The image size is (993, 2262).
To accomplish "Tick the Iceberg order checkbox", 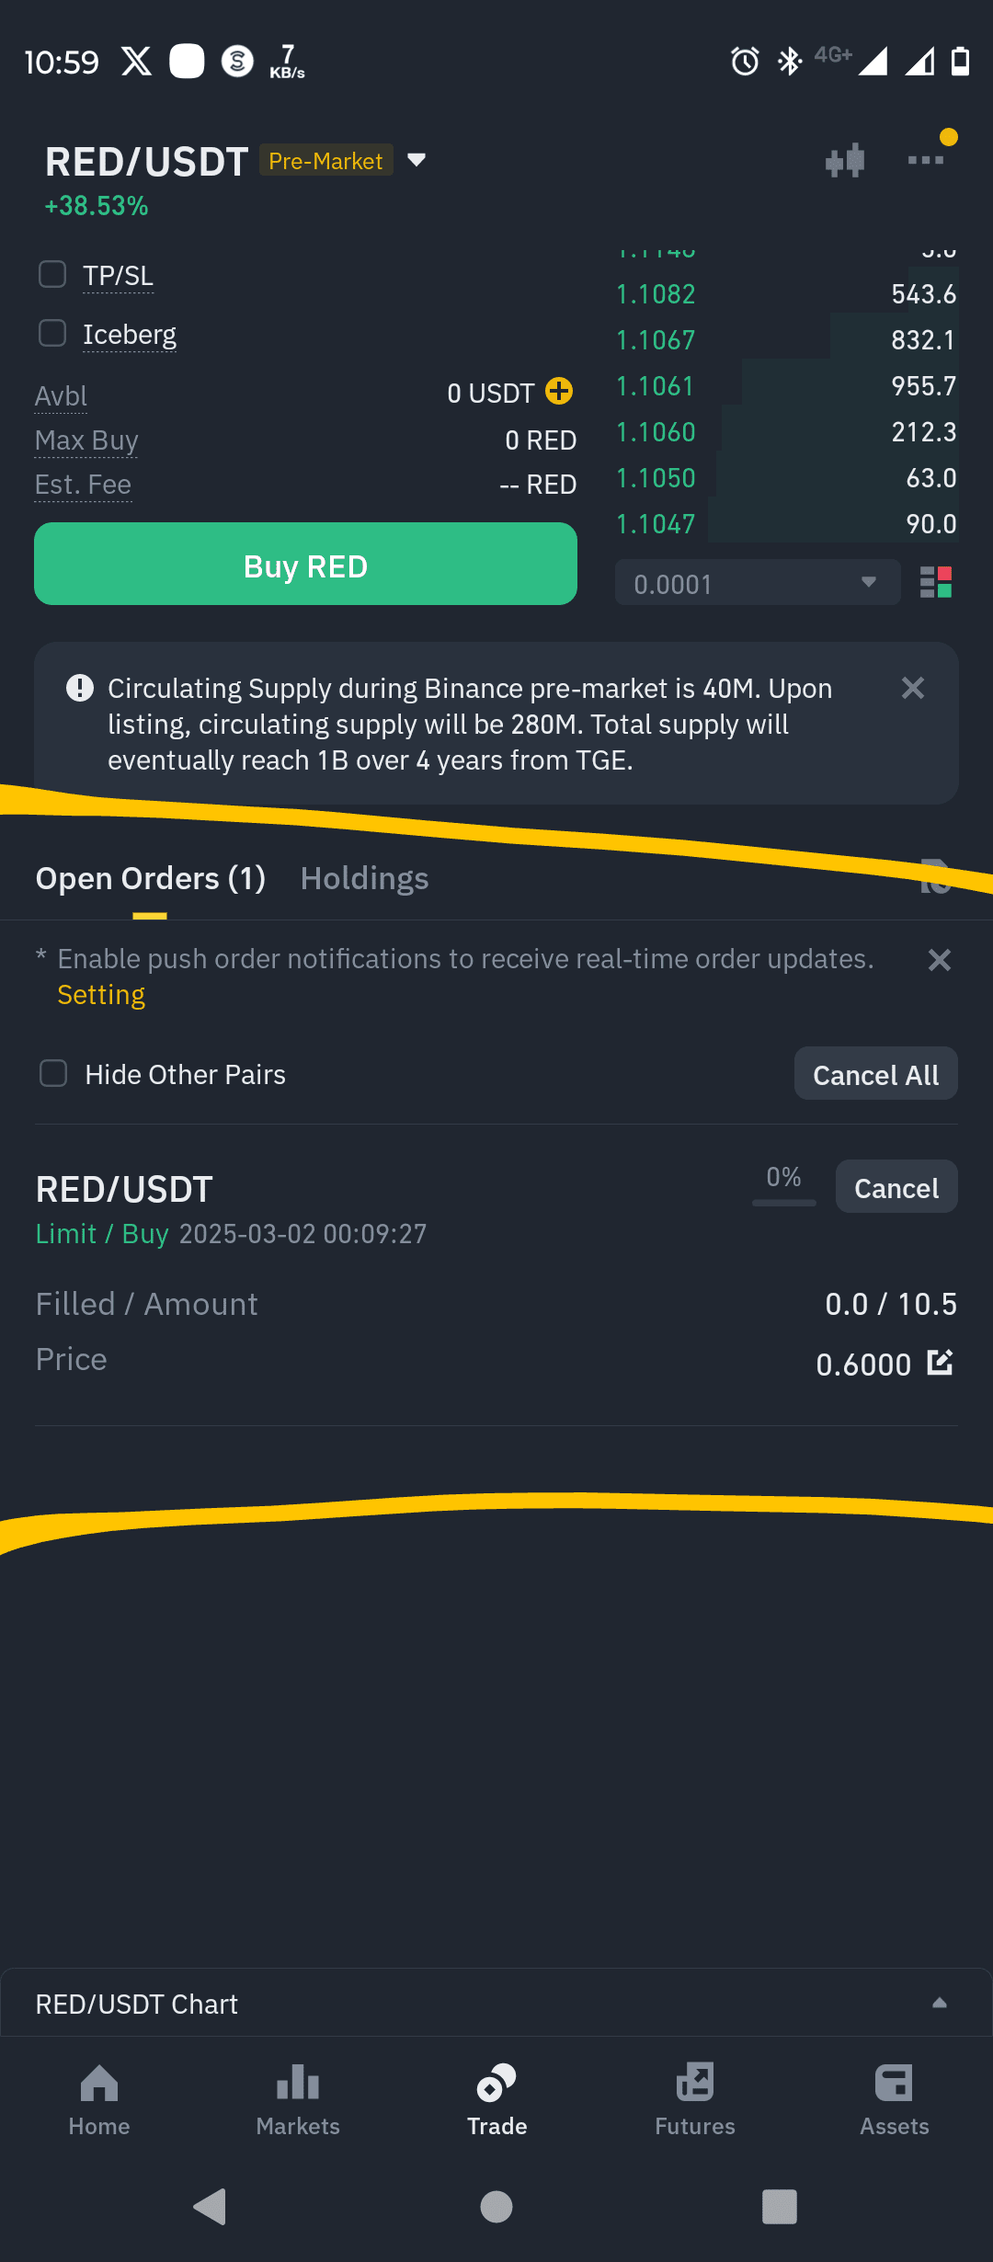I will point(52,333).
